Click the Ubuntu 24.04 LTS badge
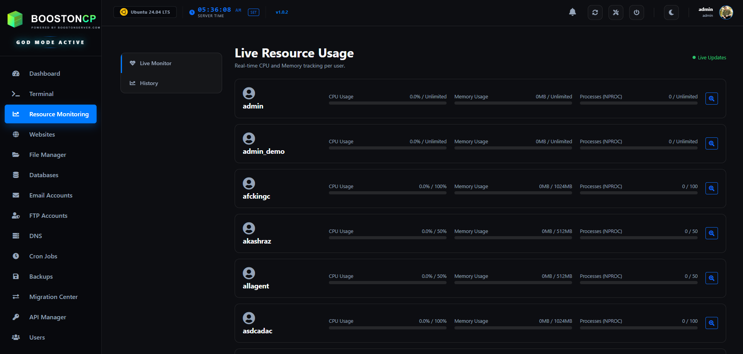Screen dimensions: 743x354 click(145, 12)
